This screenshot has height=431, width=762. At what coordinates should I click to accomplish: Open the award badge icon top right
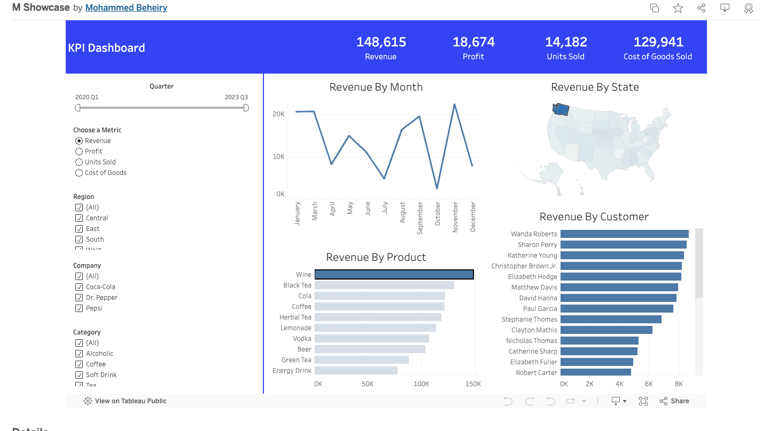[748, 8]
